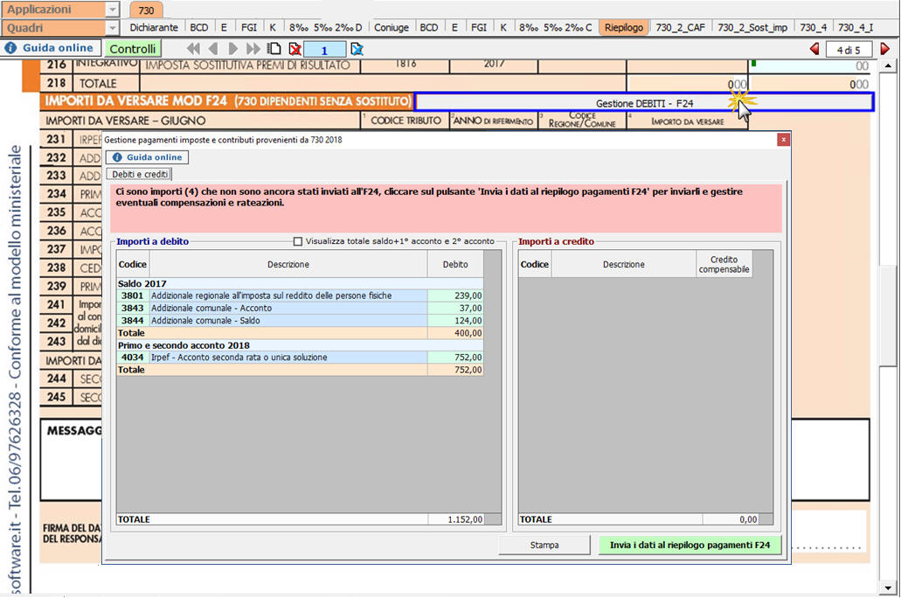Image resolution: width=901 pixels, height=598 pixels.
Task: Click row number 245 in the background form
Action: 56,397
